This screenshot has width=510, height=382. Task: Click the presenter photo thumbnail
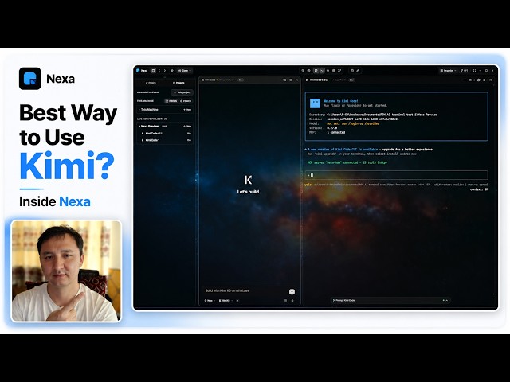pyautogui.click(x=66, y=271)
